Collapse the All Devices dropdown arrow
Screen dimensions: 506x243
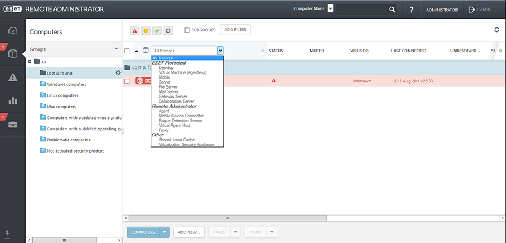pos(220,51)
